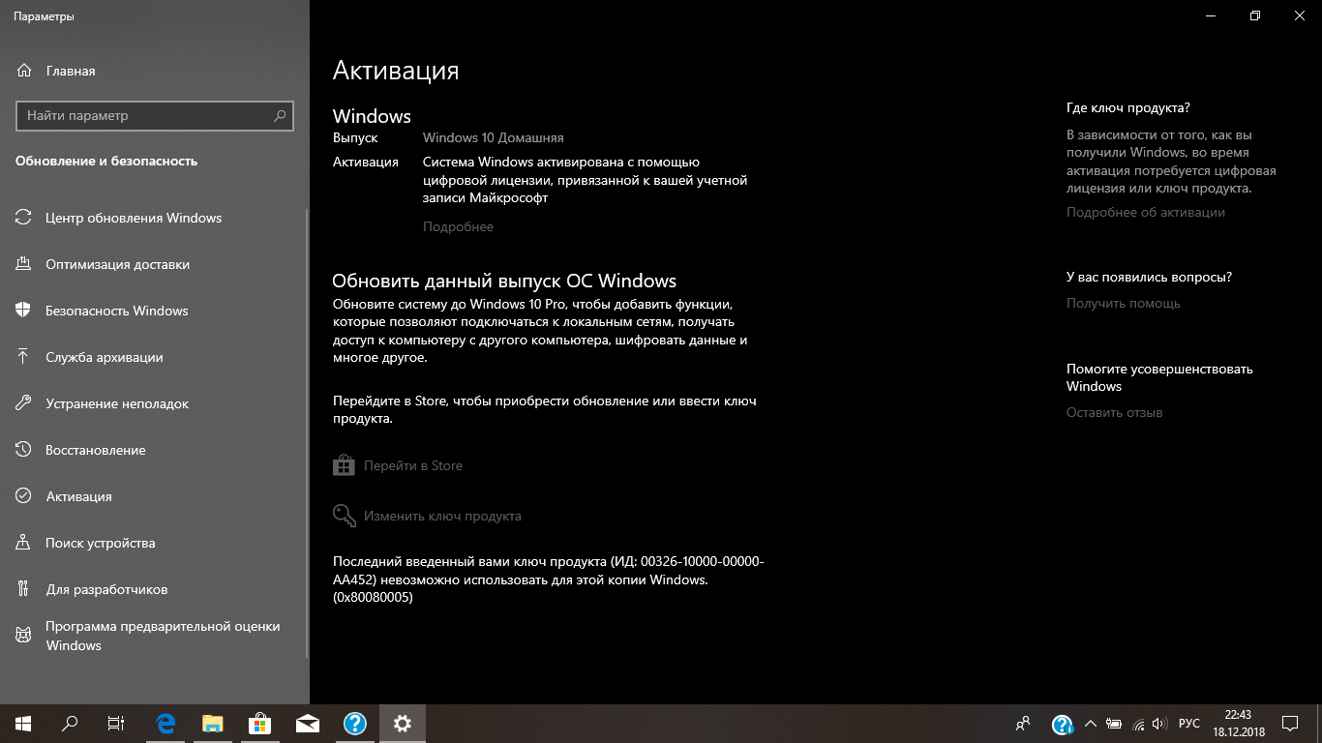
Task: Click Получить помощь link
Action: [1124, 303]
